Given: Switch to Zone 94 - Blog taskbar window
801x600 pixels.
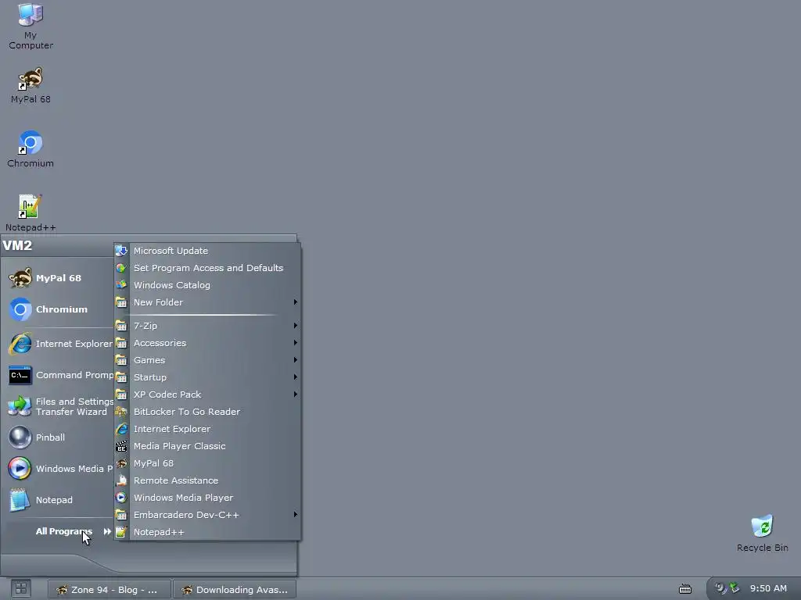Looking at the screenshot, I should point(110,590).
